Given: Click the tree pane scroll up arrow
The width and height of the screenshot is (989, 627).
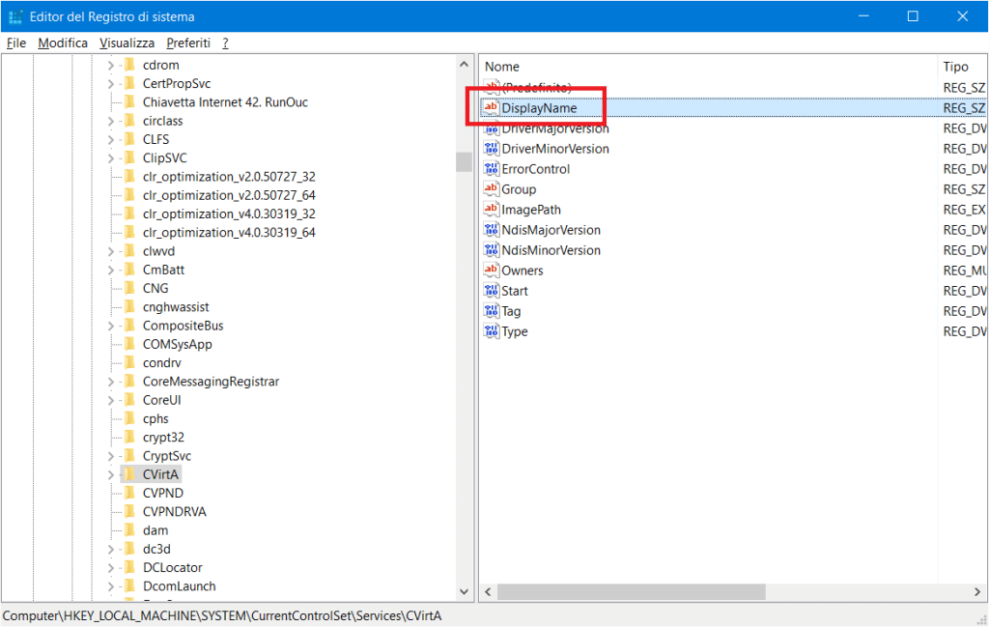Looking at the screenshot, I should coord(465,65).
